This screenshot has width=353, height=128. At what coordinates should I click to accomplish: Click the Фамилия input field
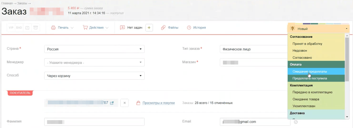pyautogui.click(x=94, y=122)
